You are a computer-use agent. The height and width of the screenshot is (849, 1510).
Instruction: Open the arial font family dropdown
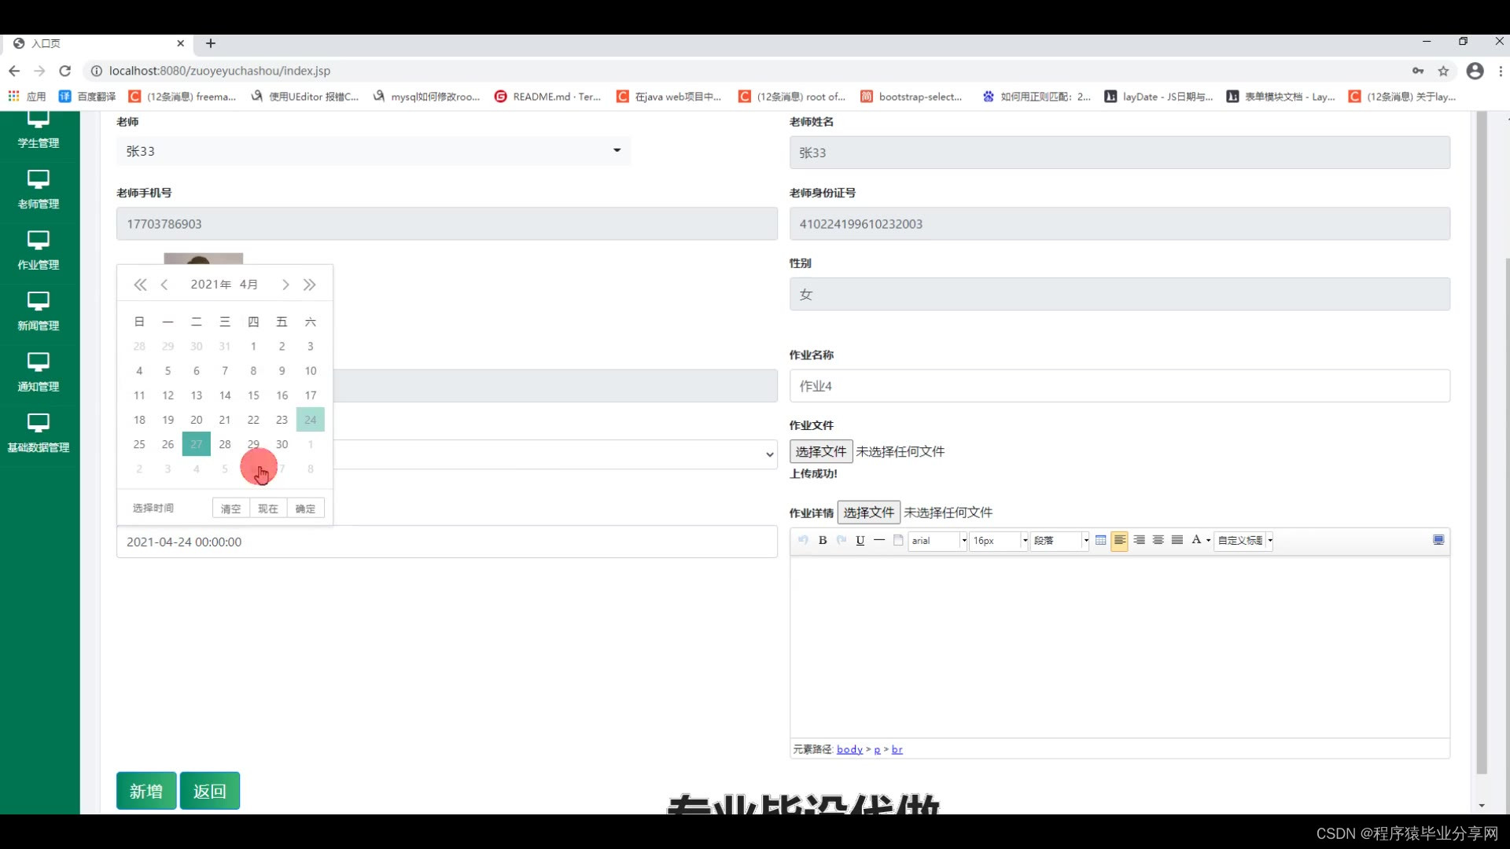(x=937, y=540)
